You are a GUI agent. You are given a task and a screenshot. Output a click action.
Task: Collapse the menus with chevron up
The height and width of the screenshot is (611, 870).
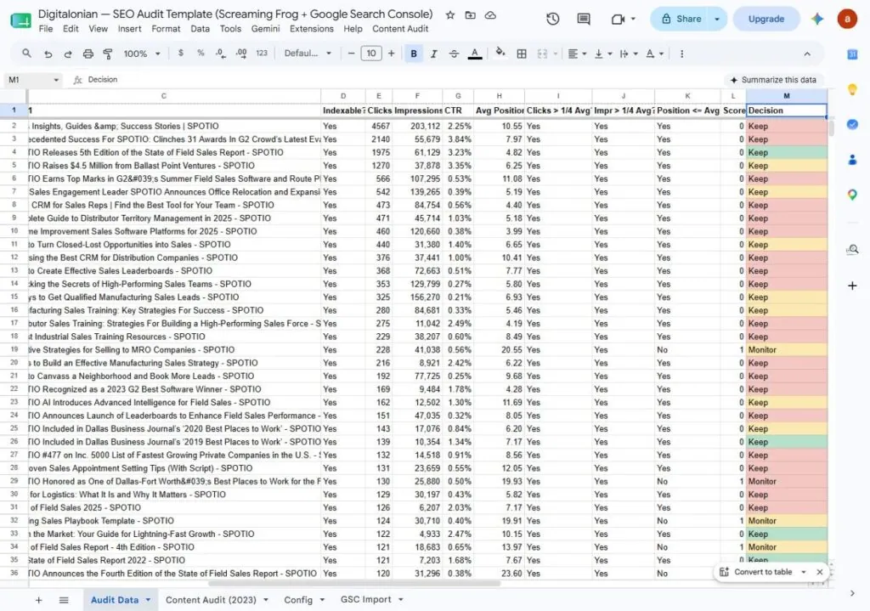point(807,54)
